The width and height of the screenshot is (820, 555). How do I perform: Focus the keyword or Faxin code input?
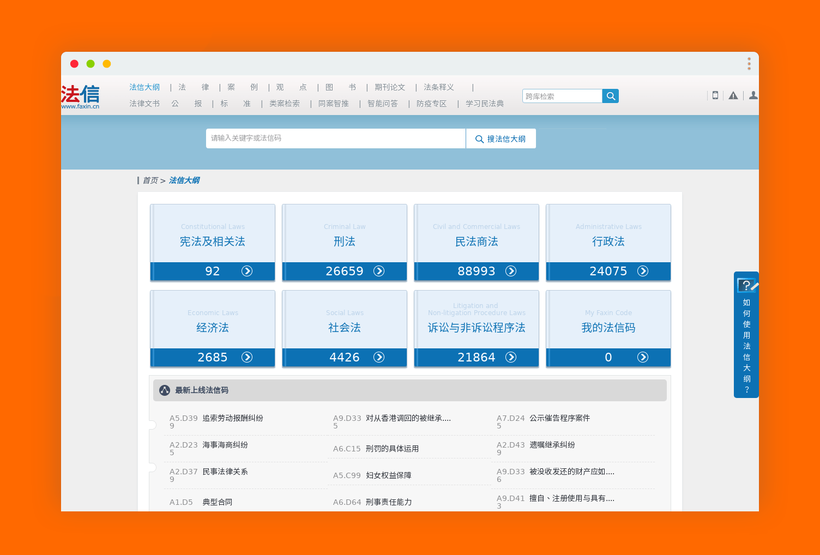336,138
